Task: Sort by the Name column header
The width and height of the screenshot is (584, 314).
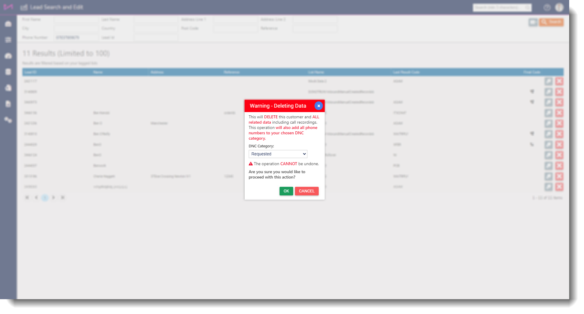Action: click(x=98, y=72)
